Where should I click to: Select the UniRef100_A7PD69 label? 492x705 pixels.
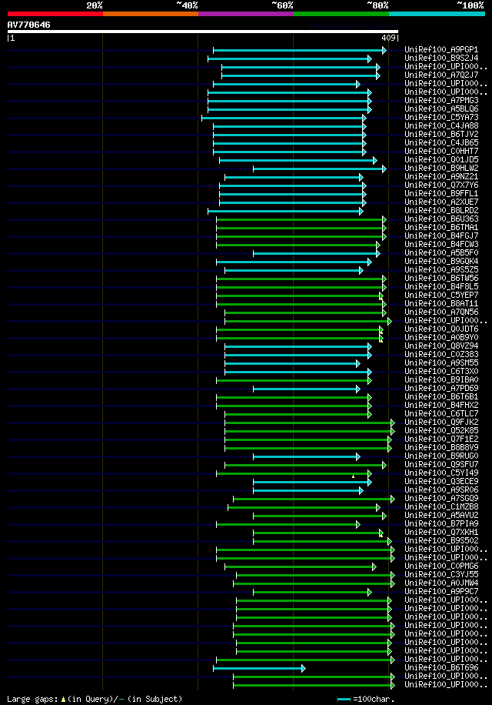click(441, 389)
